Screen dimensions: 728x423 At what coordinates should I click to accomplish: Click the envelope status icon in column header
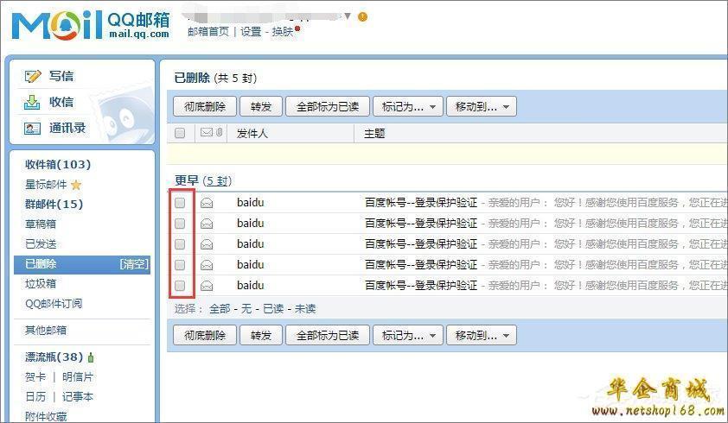click(206, 133)
